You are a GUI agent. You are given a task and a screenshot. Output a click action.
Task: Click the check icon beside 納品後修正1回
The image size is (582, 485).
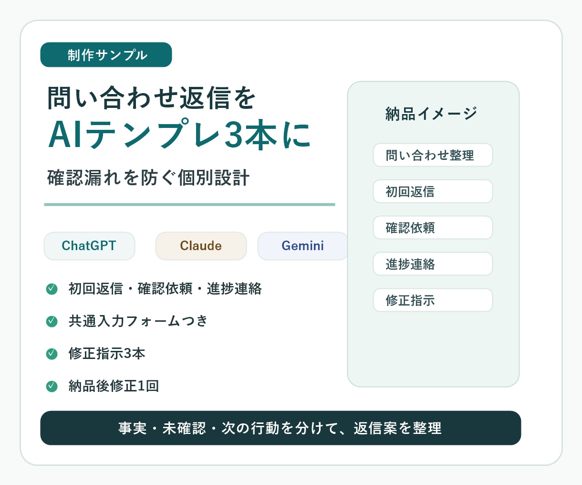(52, 386)
